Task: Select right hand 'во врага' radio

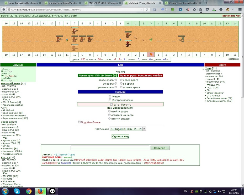Action: click(x=121, y=84)
